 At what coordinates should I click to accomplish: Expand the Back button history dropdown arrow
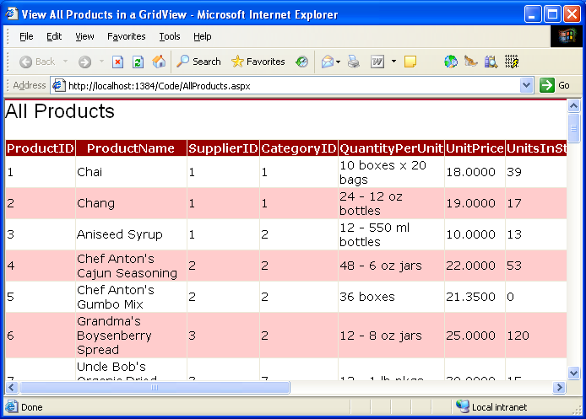65,62
